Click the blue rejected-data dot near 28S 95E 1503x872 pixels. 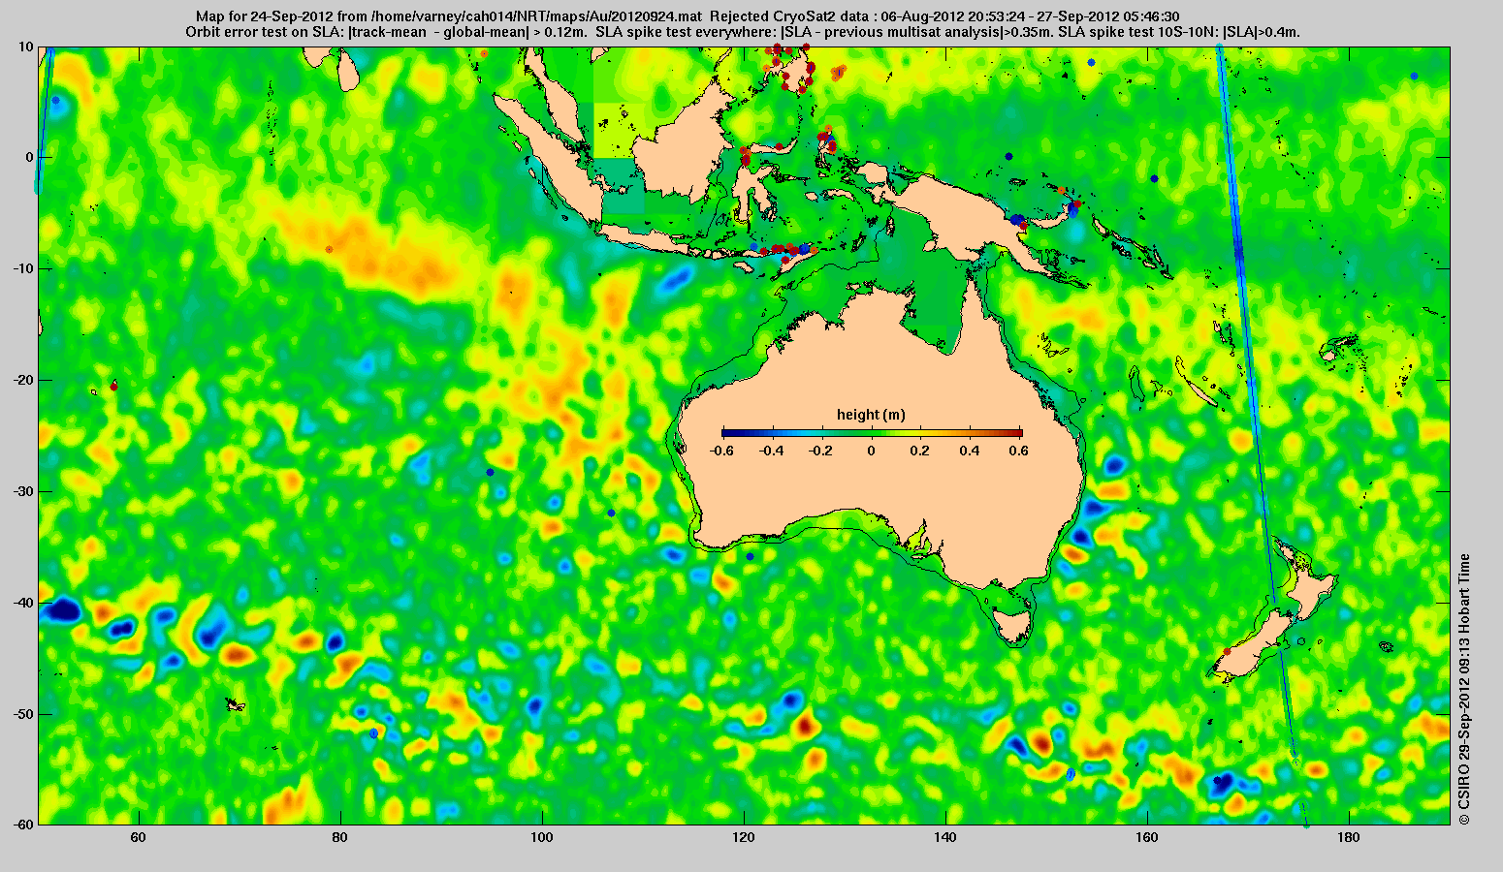pos(490,472)
